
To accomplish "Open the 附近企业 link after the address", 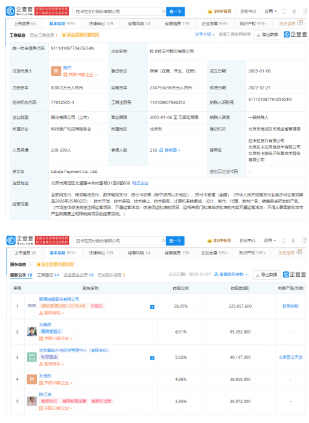I will [x=140, y=183].
